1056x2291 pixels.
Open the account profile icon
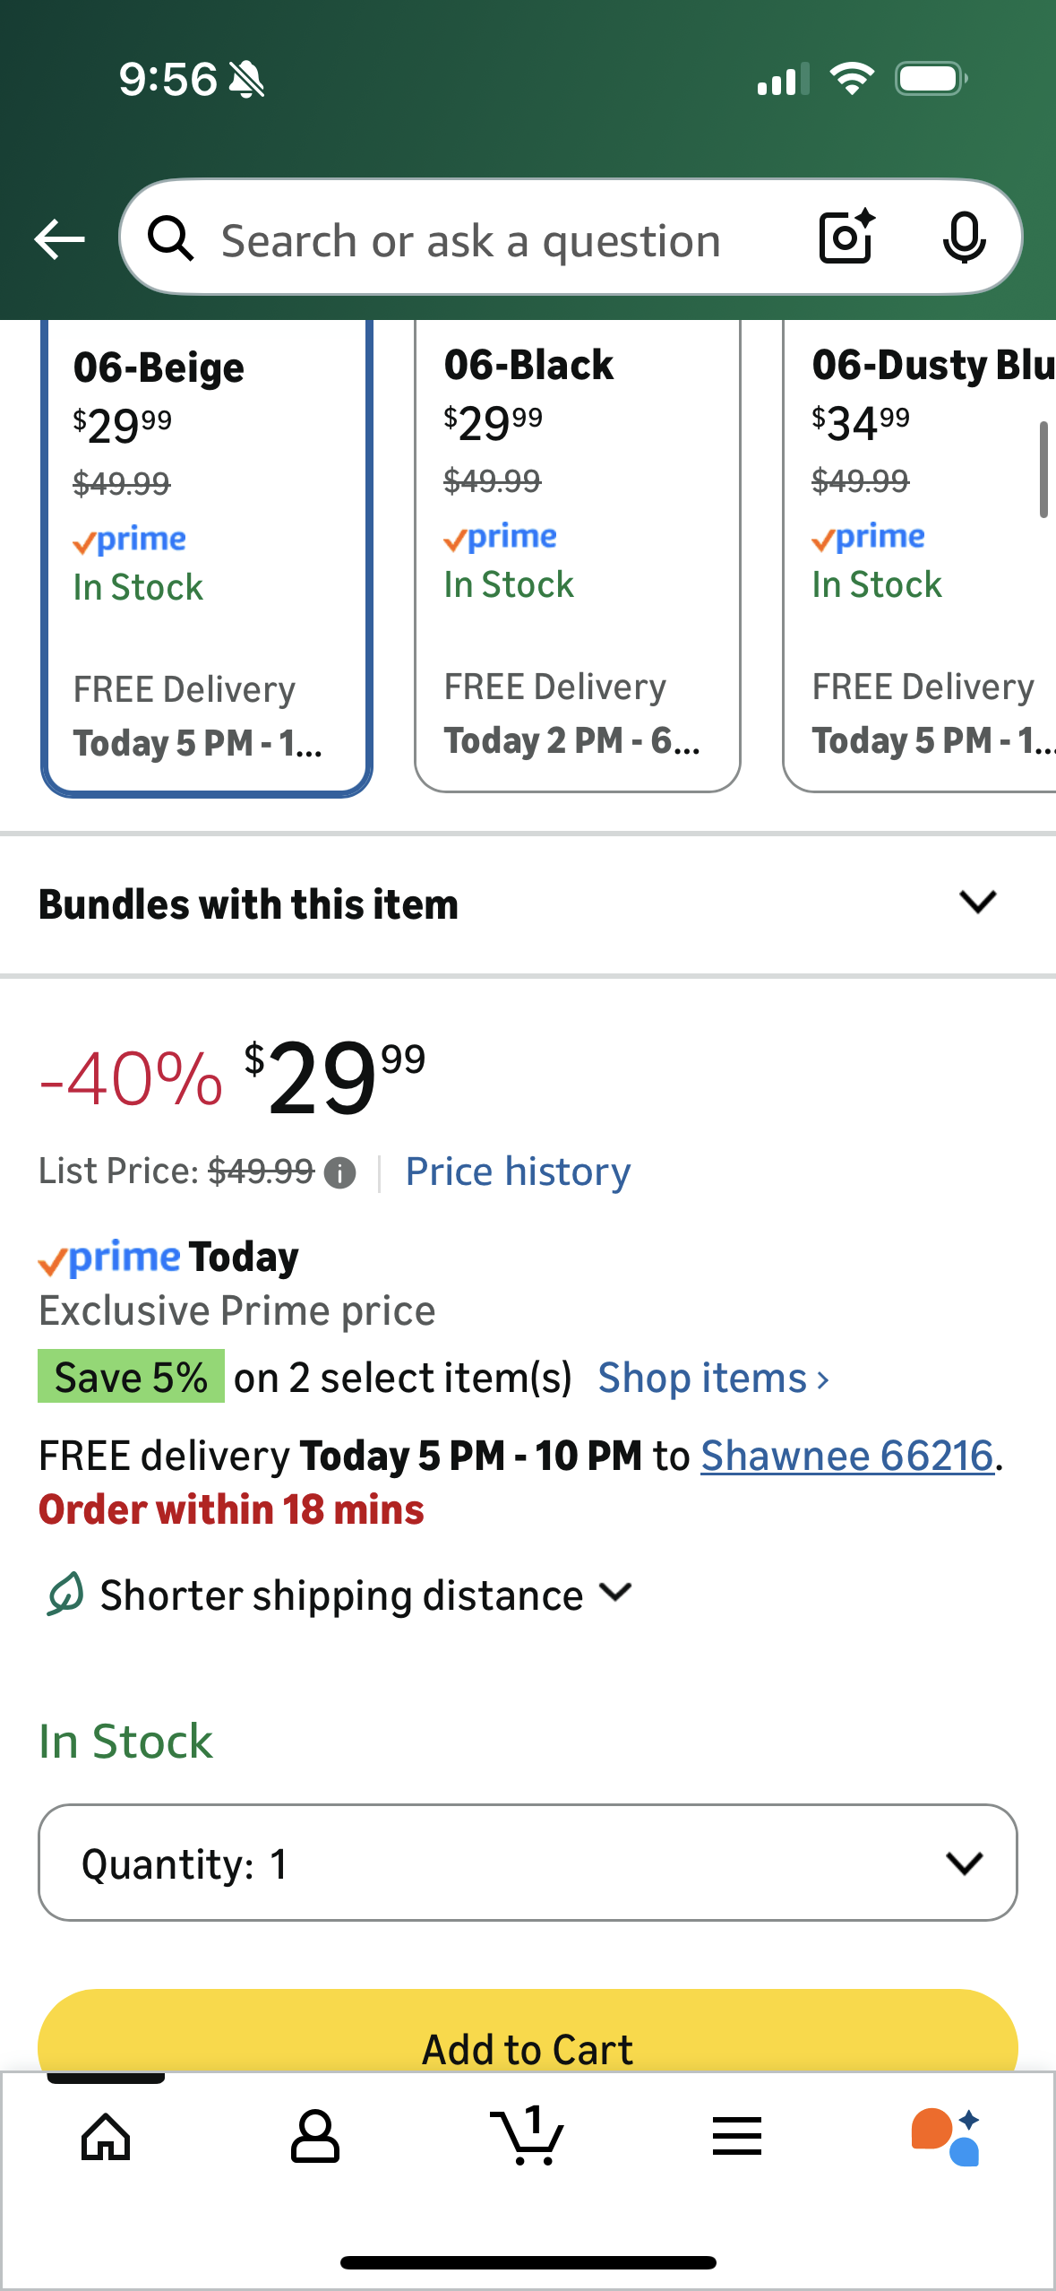tap(315, 2136)
